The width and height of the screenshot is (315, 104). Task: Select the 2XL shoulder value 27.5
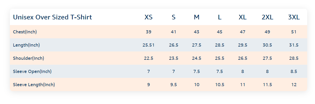pyautogui.click(x=267, y=58)
